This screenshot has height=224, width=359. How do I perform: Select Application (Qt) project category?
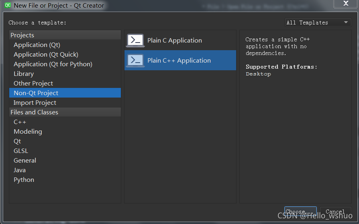[65, 45]
